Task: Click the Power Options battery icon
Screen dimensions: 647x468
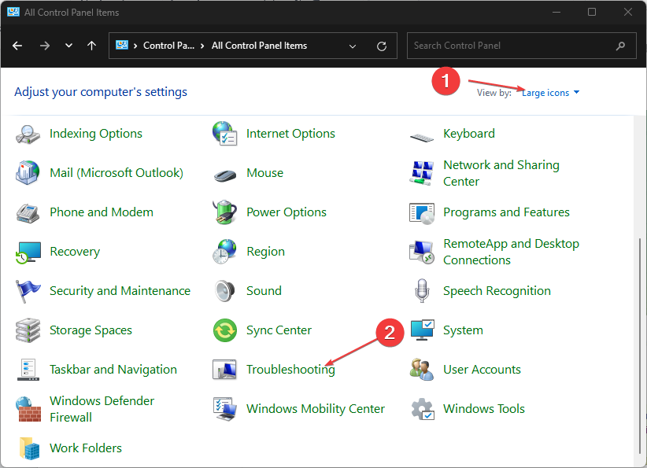Action: (x=225, y=212)
